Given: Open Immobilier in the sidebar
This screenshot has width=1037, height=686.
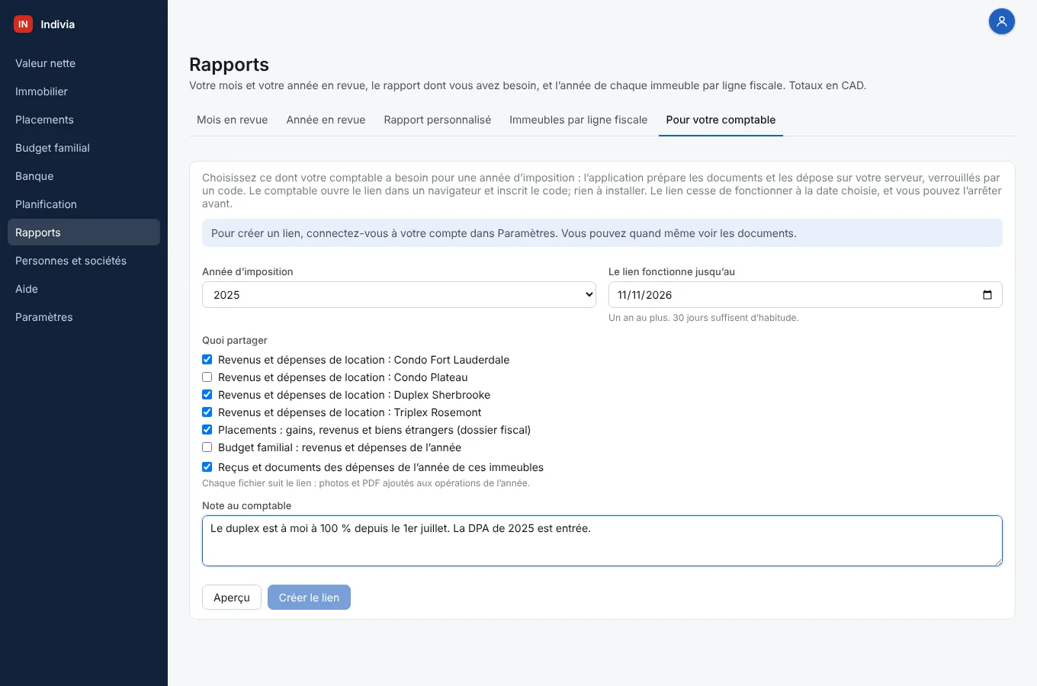Looking at the screenshot, I should [84, 91].
